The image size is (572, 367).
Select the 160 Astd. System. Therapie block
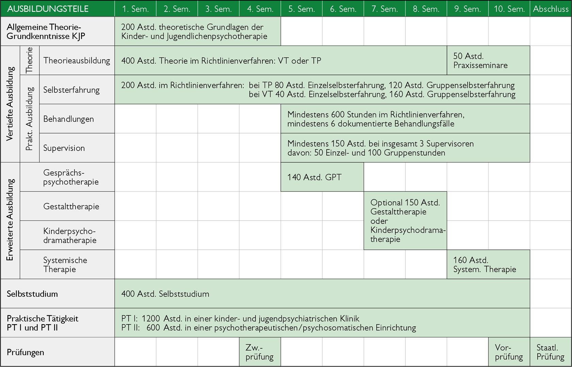coord(488,265)
